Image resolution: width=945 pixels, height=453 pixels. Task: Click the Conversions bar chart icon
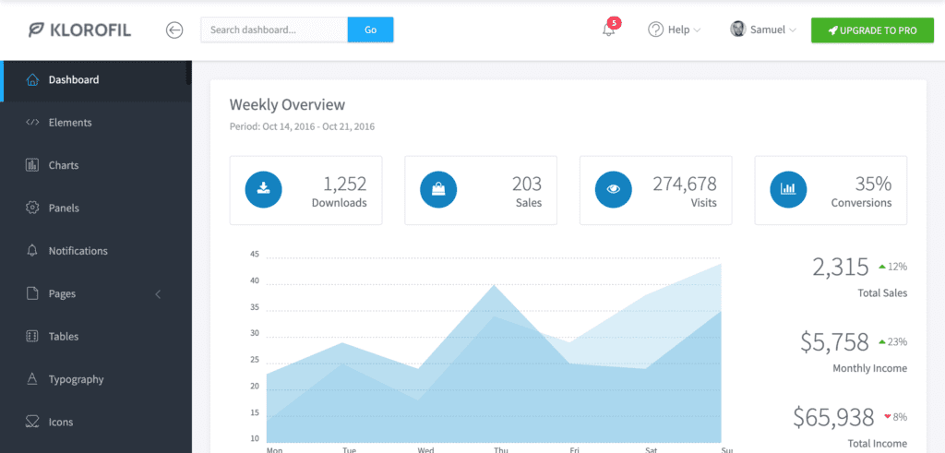point(788,190)
